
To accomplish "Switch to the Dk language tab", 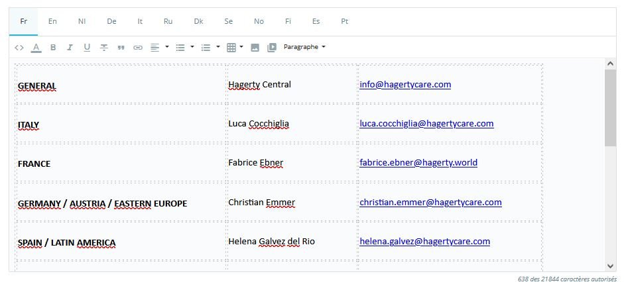I will point(198,22).
